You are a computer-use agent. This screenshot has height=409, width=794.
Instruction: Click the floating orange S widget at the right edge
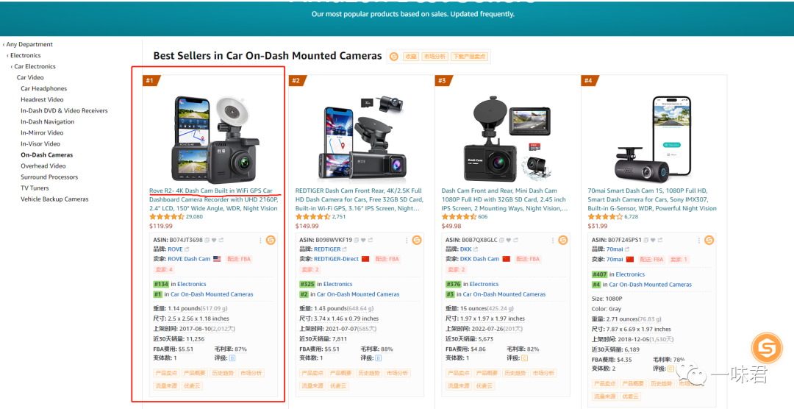point(767,349)
